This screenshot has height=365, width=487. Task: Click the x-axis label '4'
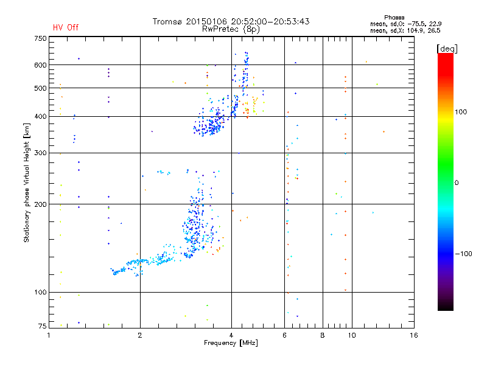click(x=231, y=335)
